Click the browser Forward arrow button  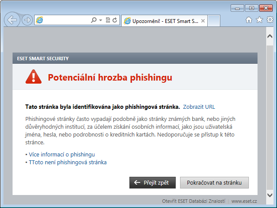[27, 20]
